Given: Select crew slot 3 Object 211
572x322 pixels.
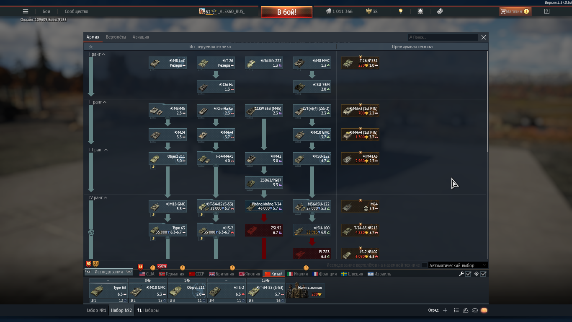Looking at the screenshot, I should 187,291.
